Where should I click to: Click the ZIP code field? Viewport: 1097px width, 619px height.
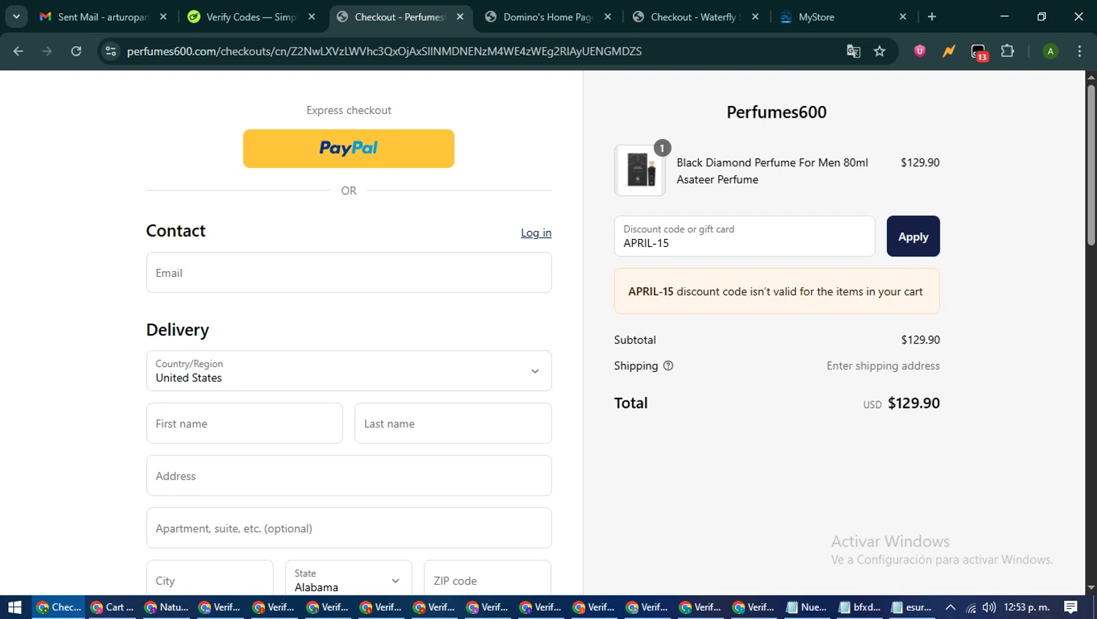click(x=488, y=579)
